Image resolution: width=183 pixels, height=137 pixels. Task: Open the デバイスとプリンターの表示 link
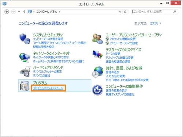point(48,72)
